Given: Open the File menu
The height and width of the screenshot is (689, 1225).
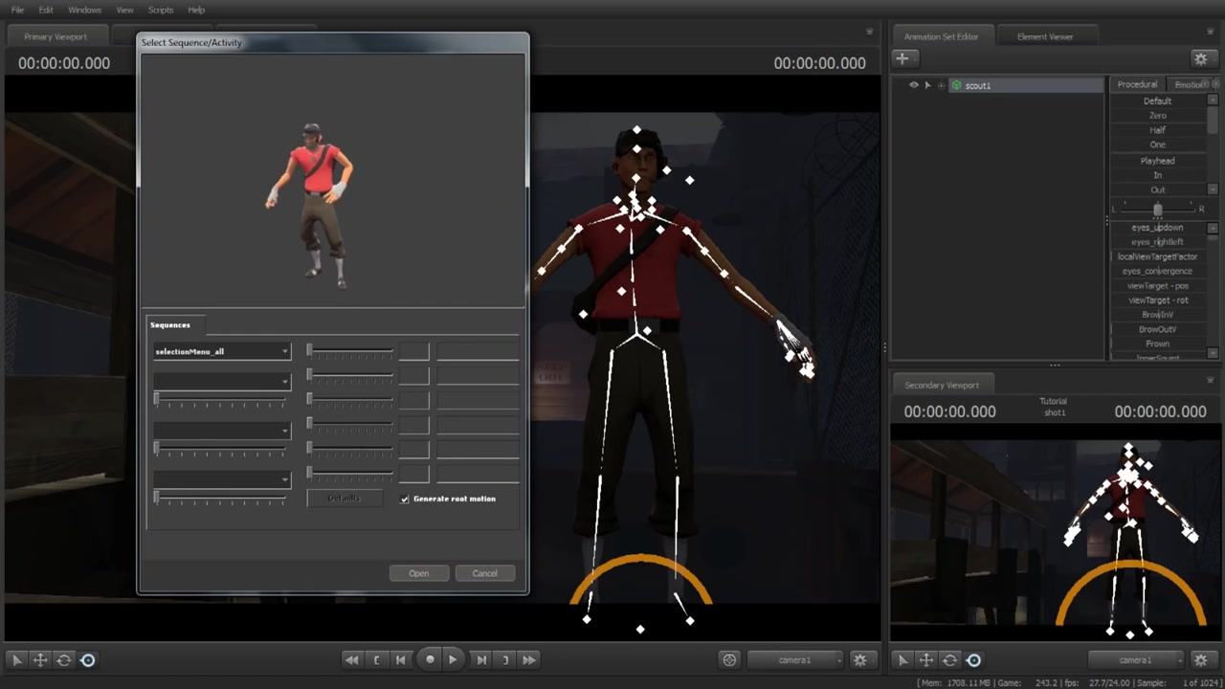Looking at the screenshot, I should 17,10.
